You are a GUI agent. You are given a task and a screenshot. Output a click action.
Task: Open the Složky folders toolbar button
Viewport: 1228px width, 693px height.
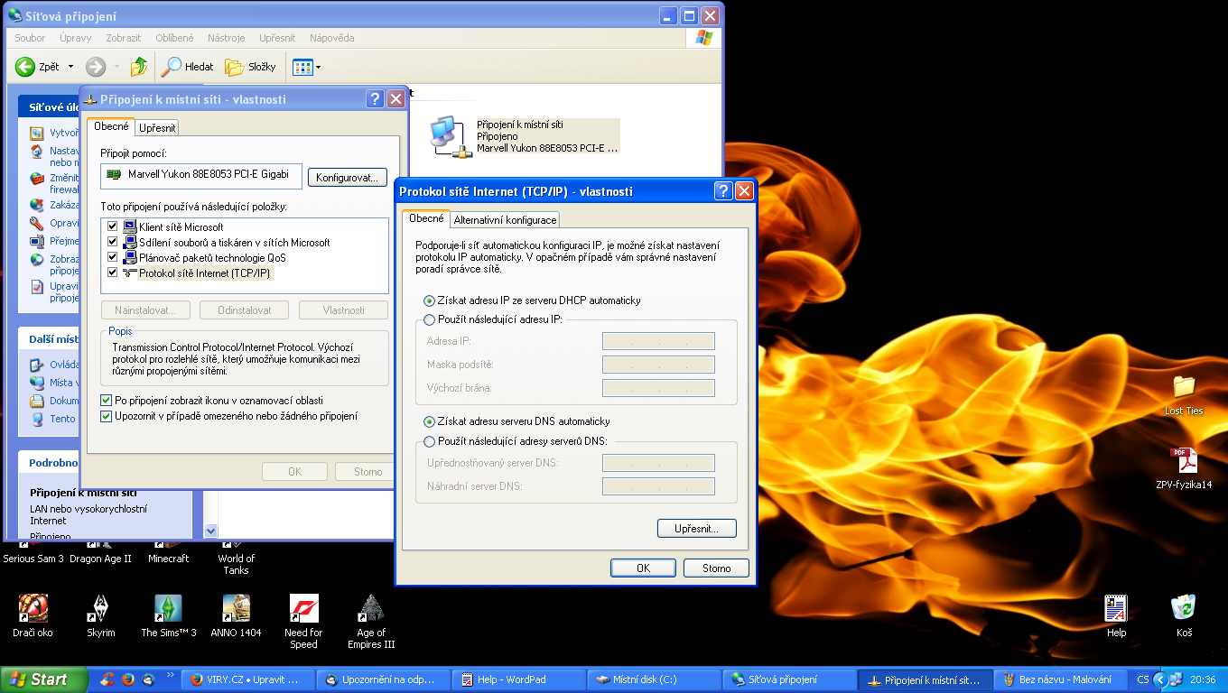[x=250, y=67]
